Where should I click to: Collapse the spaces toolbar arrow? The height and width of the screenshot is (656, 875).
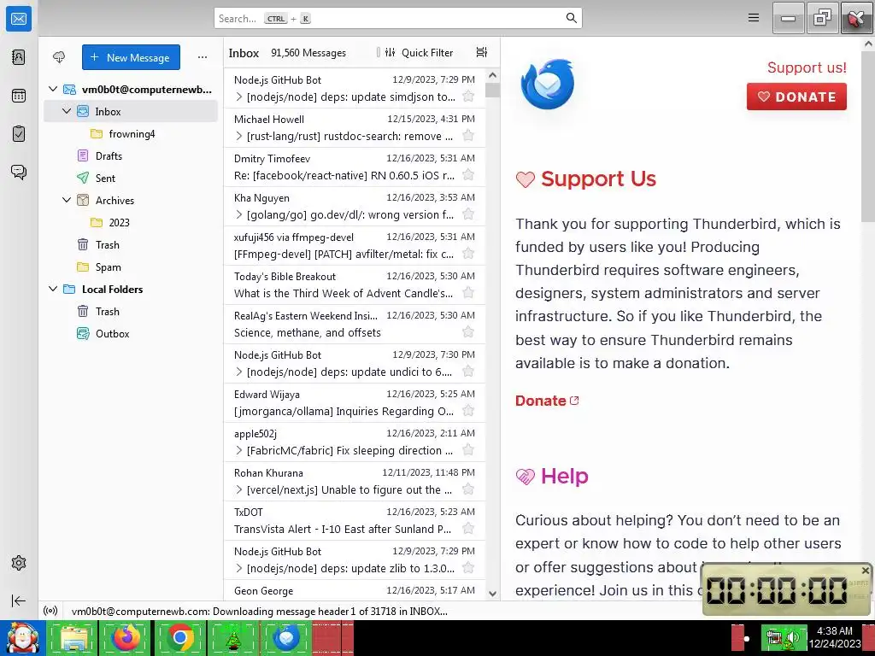[x=19, y=600]
